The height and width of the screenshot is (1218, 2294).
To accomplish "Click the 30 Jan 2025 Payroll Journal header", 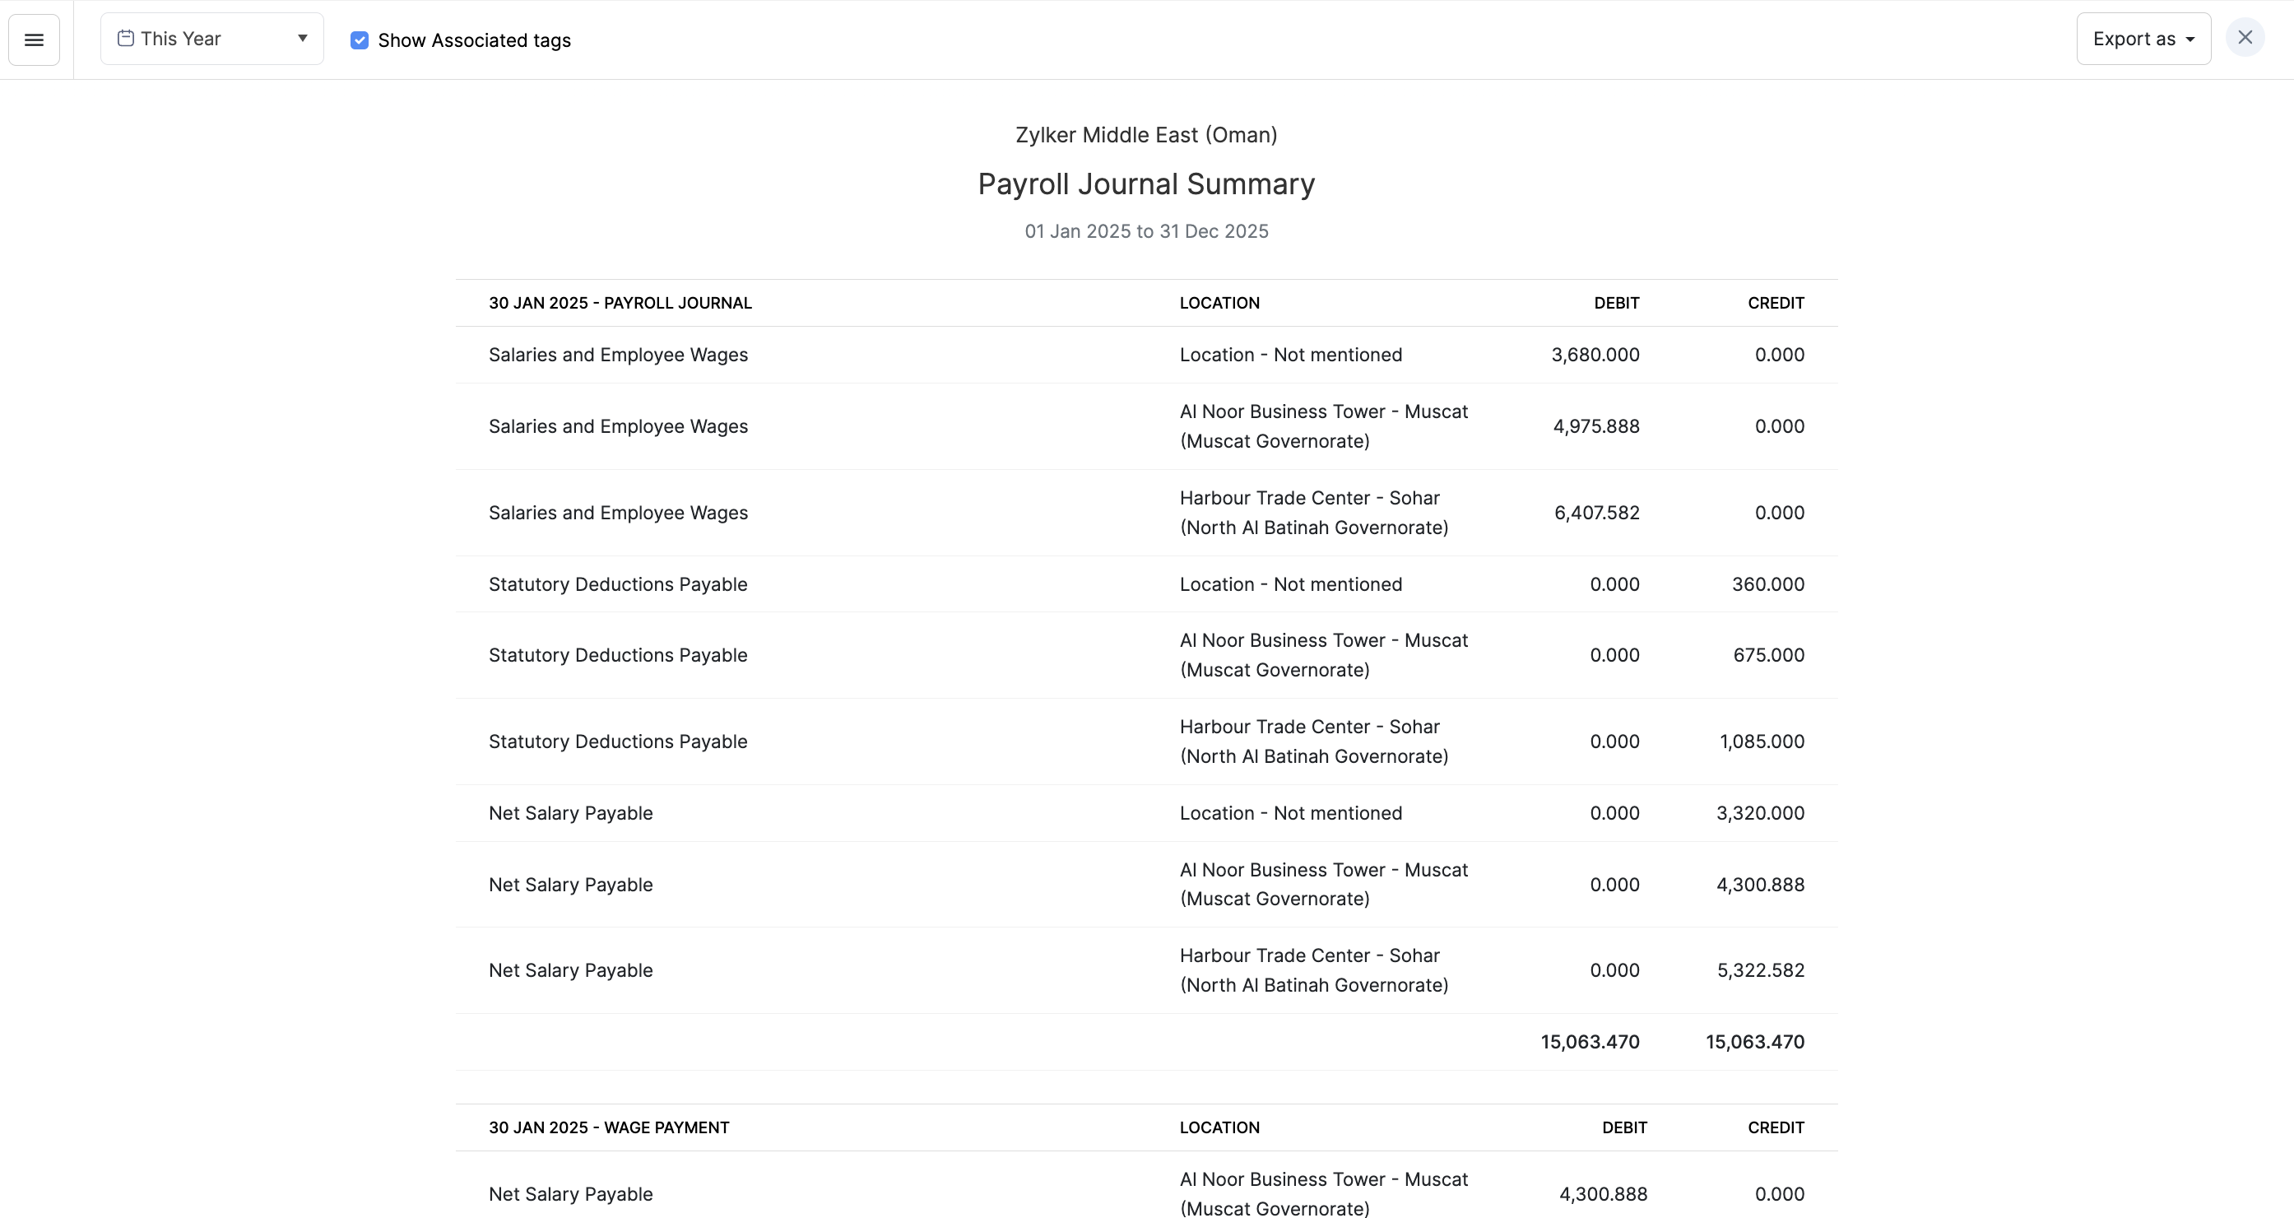I will click(x=620, y=303).
